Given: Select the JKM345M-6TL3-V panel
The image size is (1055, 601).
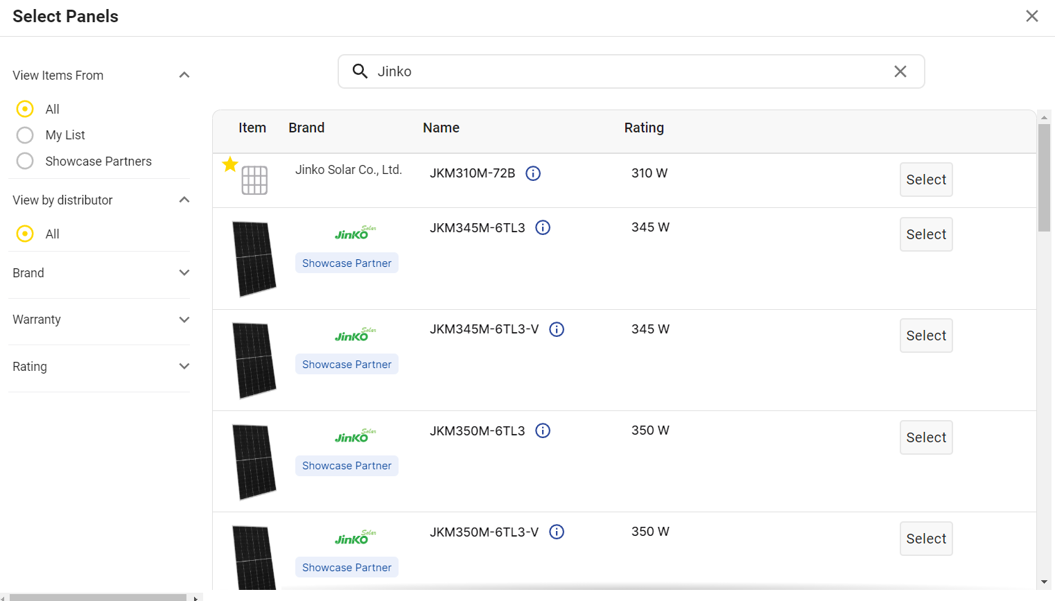Looking at the screenshot, I should 926,336.
